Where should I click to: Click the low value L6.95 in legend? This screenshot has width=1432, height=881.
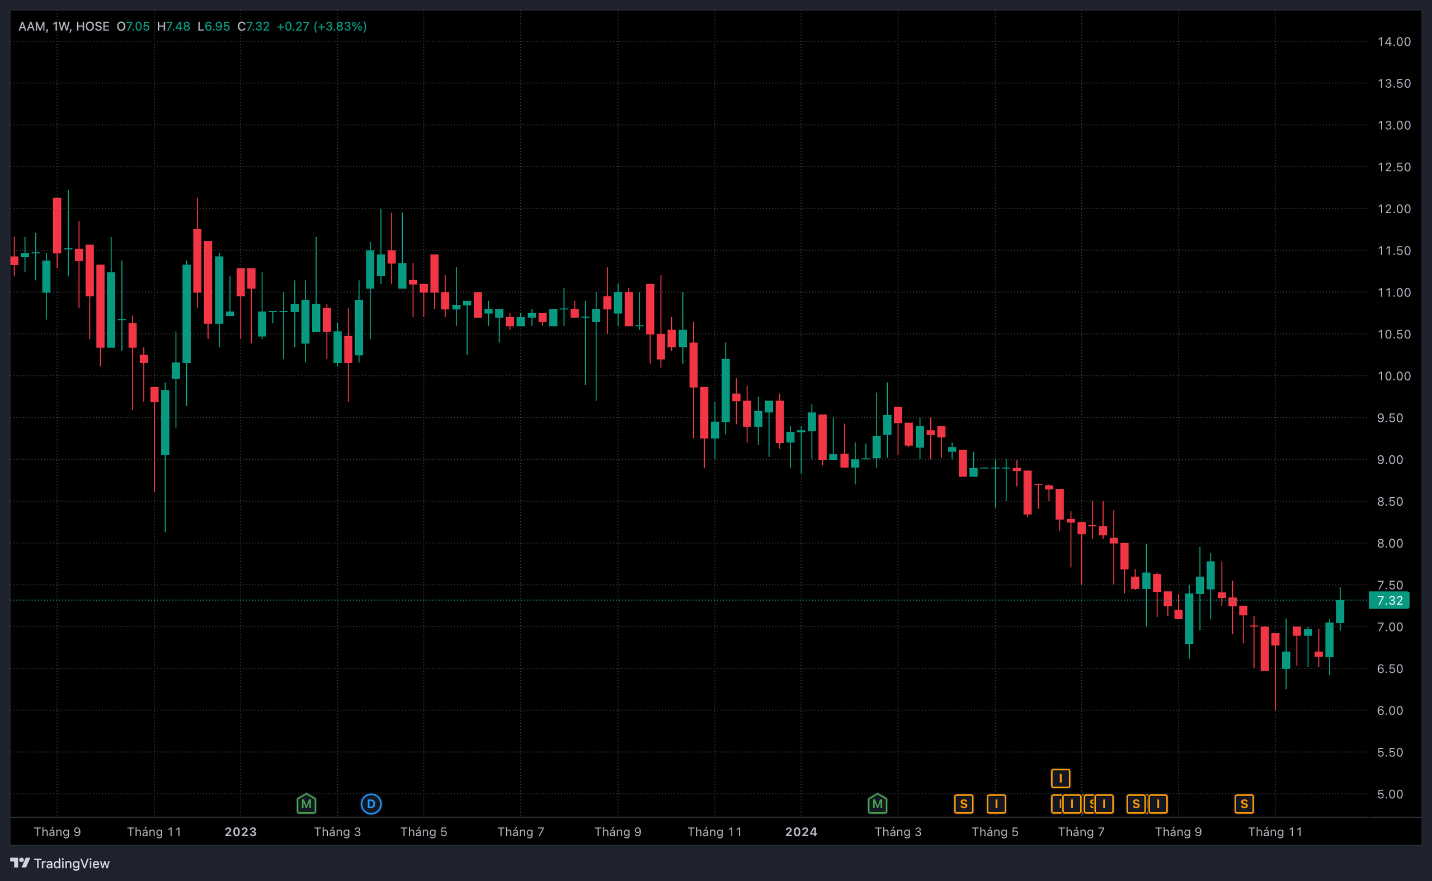[x=214, y=26]
